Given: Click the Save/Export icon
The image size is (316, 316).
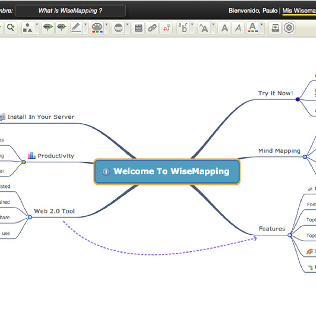Looking at the screenshot, I should 275,27.
